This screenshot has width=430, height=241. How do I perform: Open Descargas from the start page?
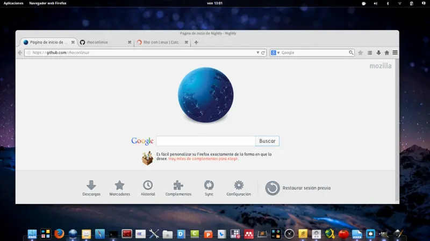(x=91, y=188)
